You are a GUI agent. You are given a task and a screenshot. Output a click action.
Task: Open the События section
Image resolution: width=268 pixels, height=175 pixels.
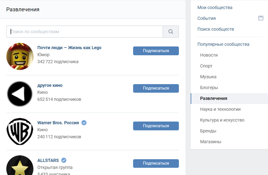point(206,18)
